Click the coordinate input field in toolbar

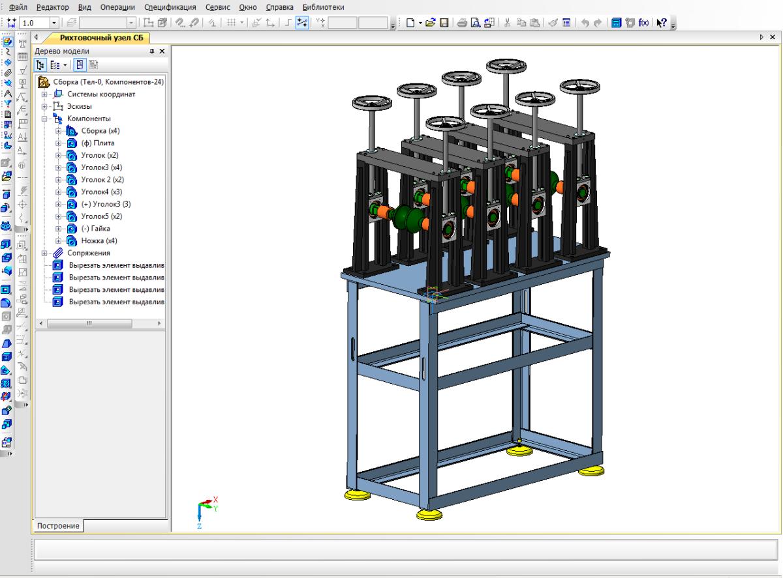(343, 23)
